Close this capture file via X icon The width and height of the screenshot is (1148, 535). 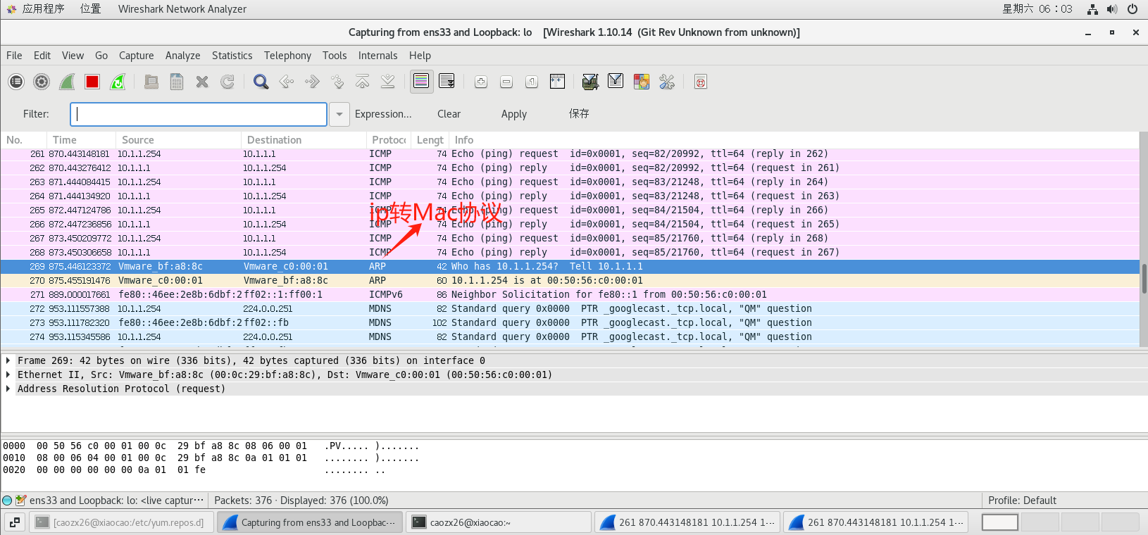[x=202, y=82]
